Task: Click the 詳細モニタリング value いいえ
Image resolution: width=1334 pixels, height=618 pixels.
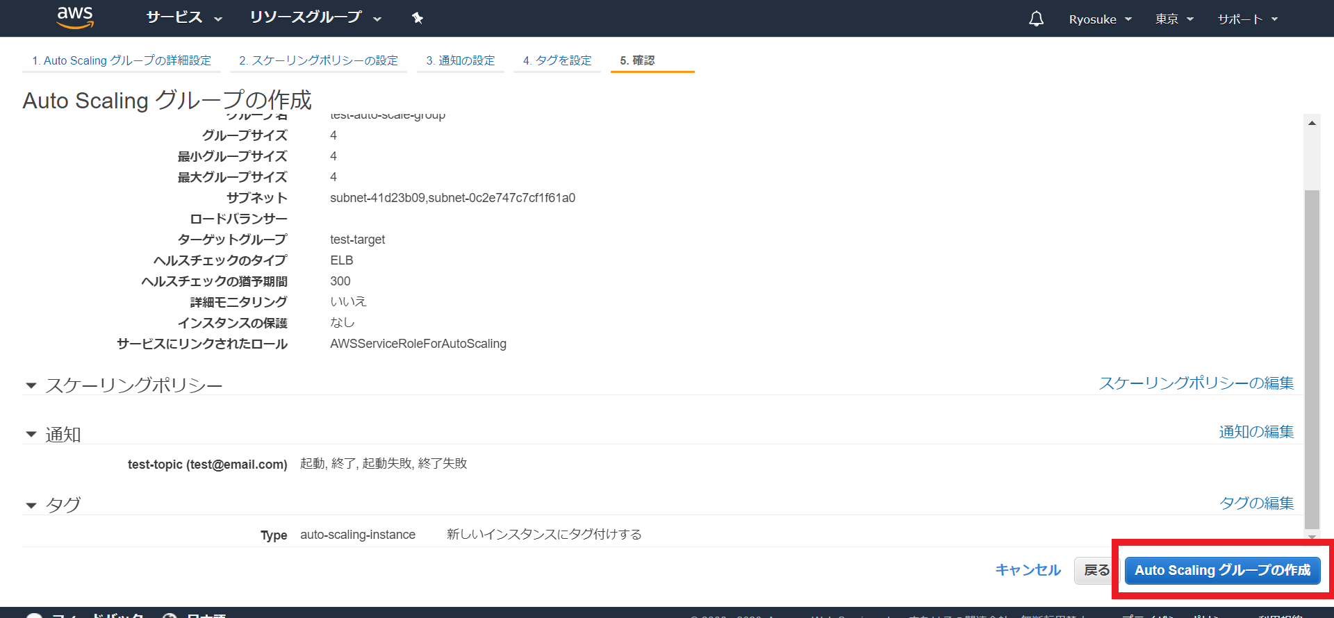Action: coord(348,301)
